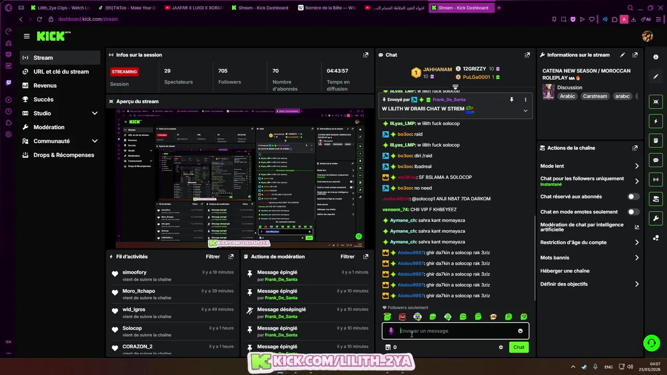Screen dimensions: 667x375
Task: Open Filtrer in Fil d'activités
Action: click(x=213, y=256)
